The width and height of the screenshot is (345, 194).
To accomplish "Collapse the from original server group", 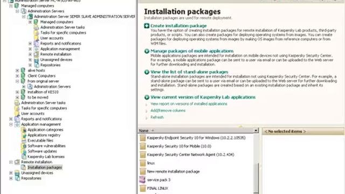I will (17, 81).
